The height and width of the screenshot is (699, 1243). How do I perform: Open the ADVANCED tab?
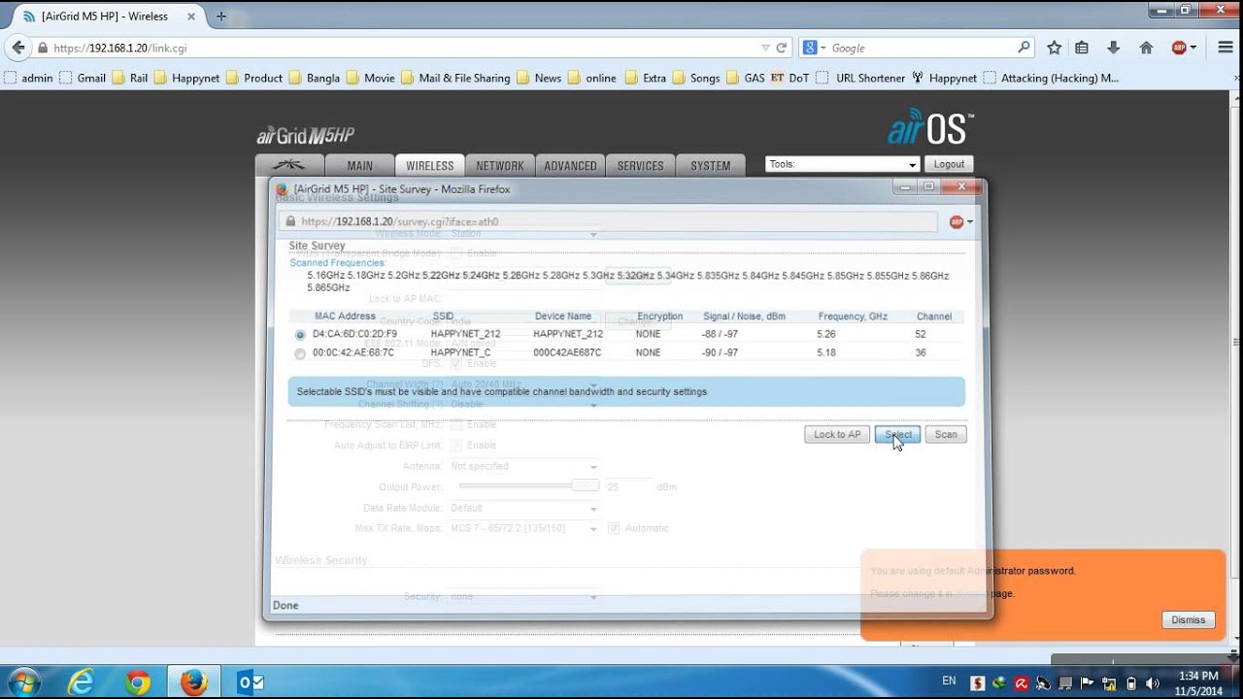tap(570, 166)
